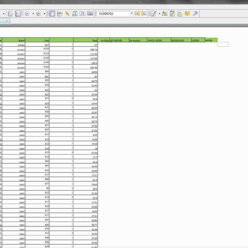This screenshot has height=248, width=248.
Task: Close the current document tab
Action: coord(7,21)
